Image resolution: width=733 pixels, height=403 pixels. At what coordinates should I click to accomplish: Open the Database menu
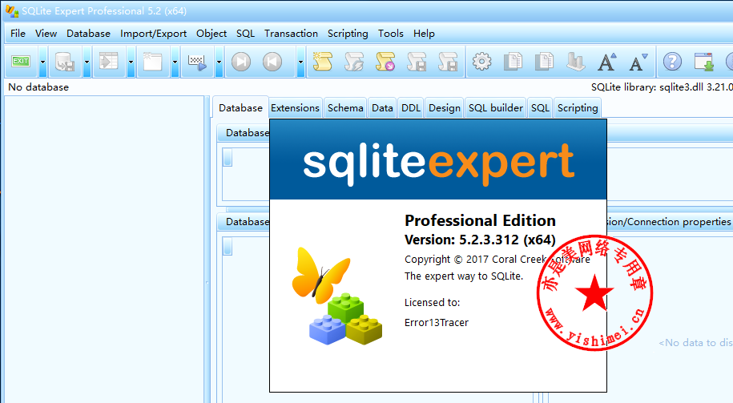coord(88,34)
